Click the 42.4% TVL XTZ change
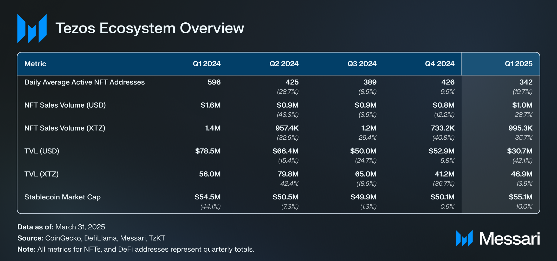The width and height of the screenshot is (557, 261). point(289,184)
